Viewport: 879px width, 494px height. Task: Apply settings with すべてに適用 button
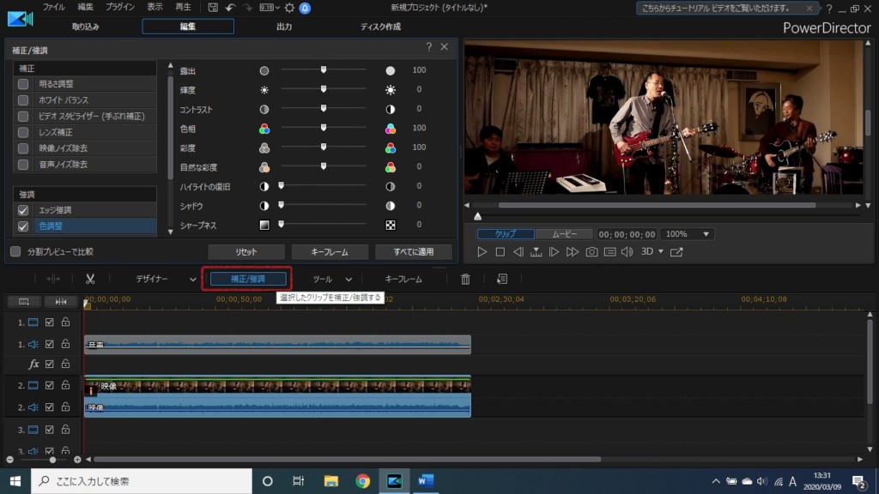[x=413, y=252]
